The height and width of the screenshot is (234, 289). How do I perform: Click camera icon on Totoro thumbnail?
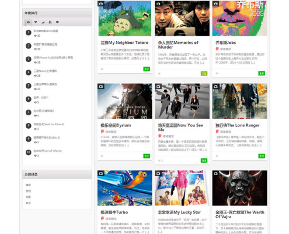(x=101, y=4)
